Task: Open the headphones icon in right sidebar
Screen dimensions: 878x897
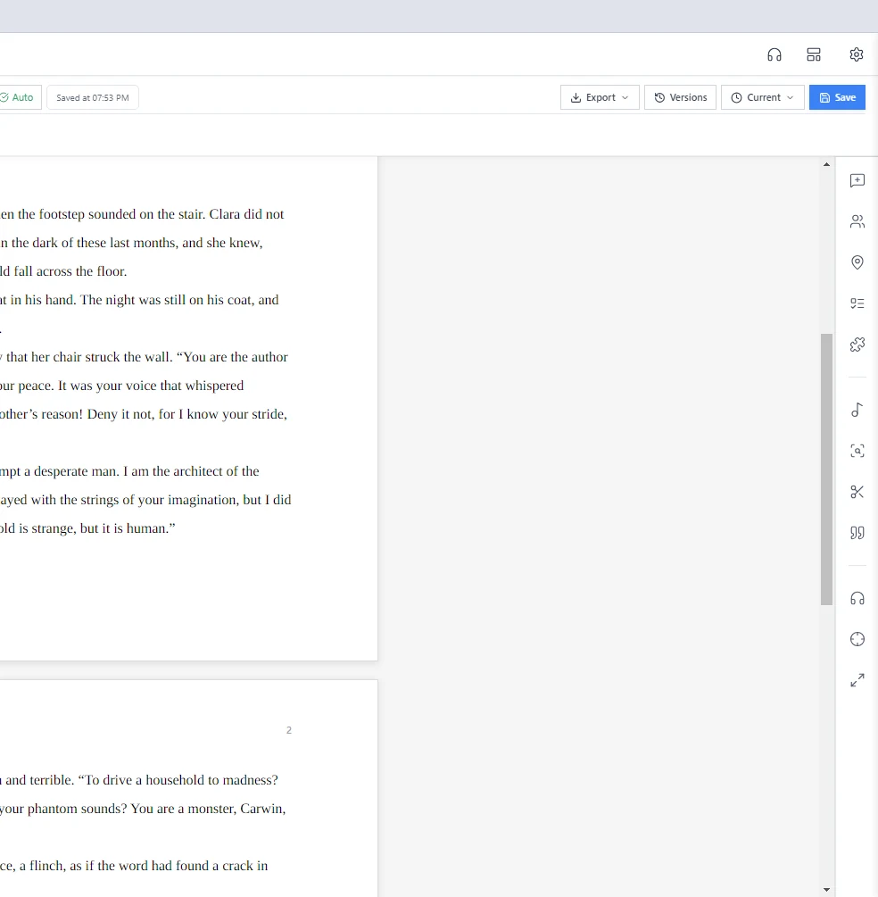Action: coord(857,598)
